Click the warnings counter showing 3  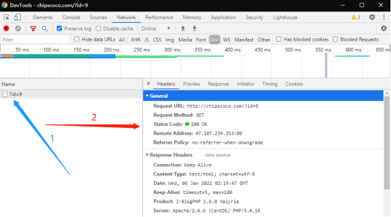point(356,17)
